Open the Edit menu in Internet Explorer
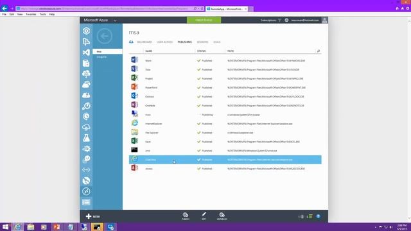 [x=12, y=14]
